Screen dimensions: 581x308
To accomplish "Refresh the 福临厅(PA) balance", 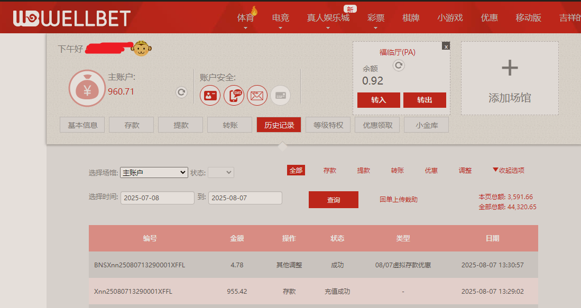I will 398,66.
